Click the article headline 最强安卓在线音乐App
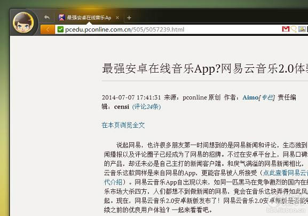308x216 pixels. coord(205,68)
